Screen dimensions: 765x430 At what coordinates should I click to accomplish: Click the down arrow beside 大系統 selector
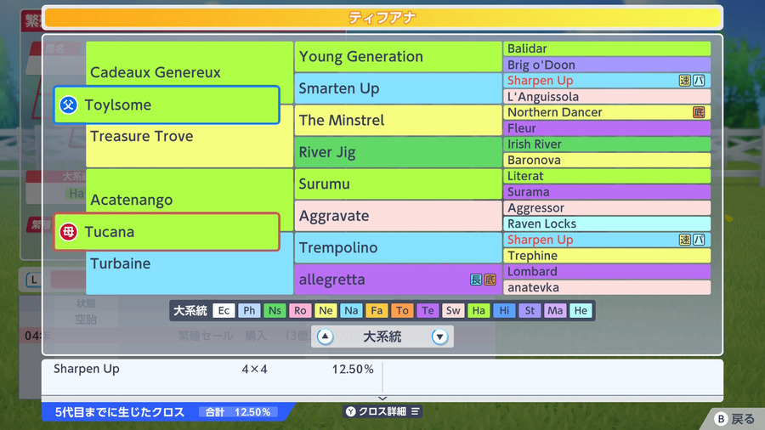tap(439, 337)
